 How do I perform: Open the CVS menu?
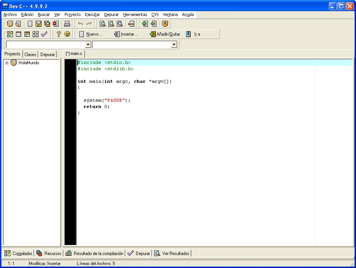click(x=155, y=14)
